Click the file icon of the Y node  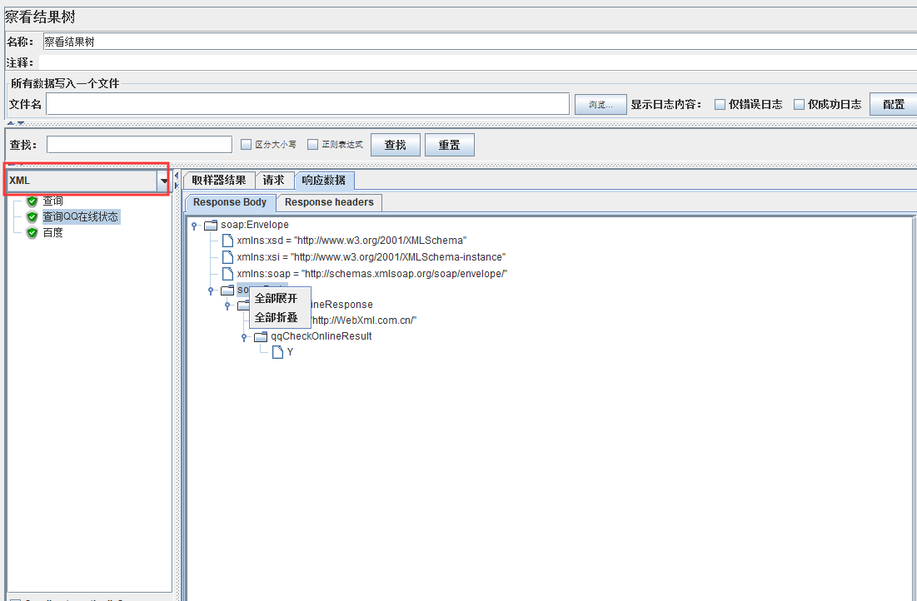coord(277,352)
